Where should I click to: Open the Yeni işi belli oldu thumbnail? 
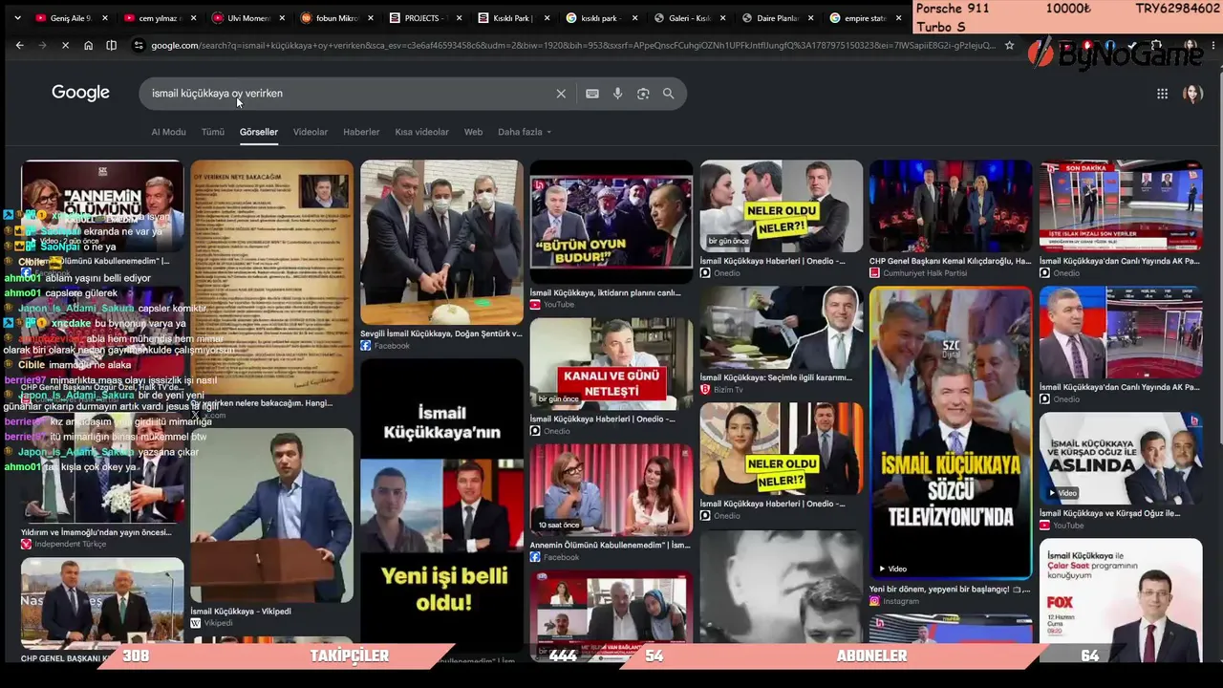(x=441, y=505)
